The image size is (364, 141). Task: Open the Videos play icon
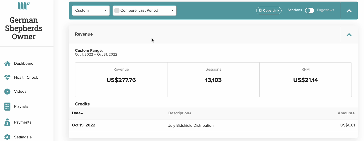coord(7,91)
